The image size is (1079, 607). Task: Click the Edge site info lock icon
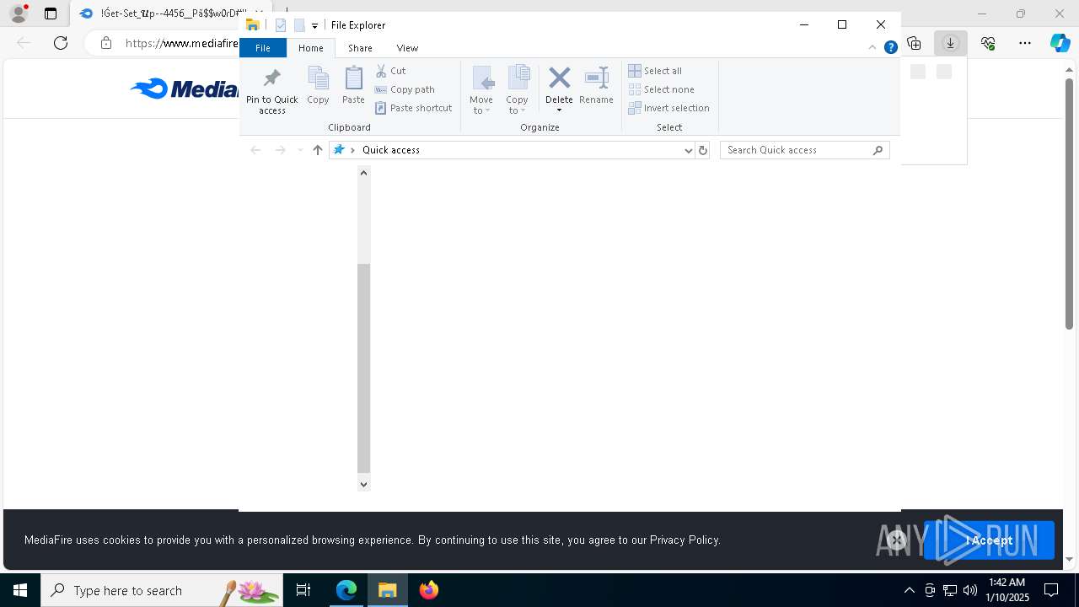click(x=105, y=43)
